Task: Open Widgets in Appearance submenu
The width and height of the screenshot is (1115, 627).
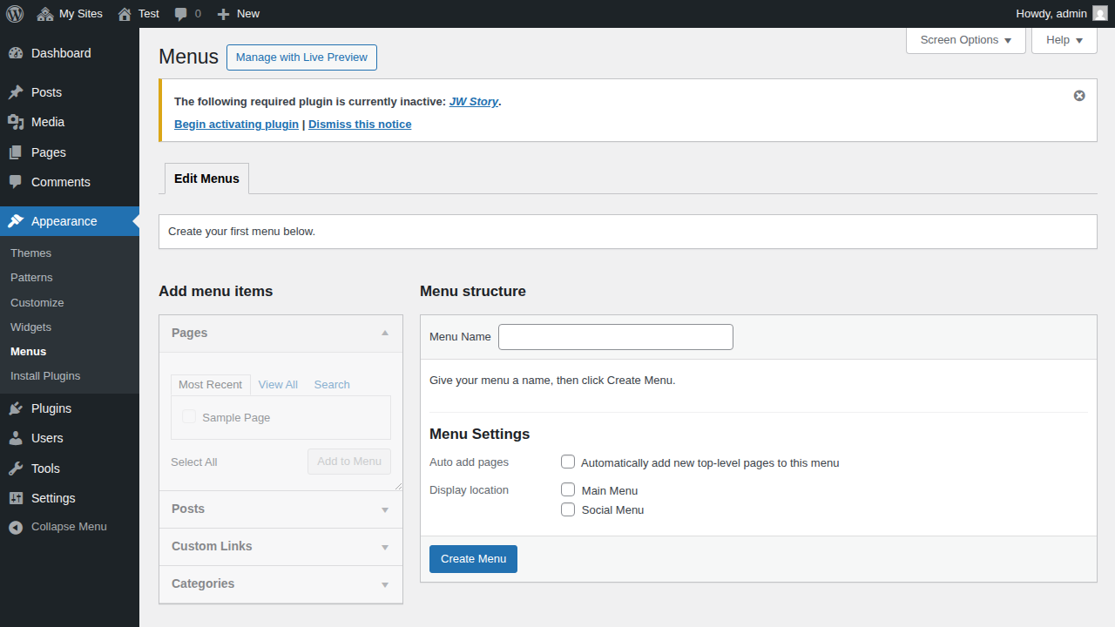Action: click(x=30, y=327)
